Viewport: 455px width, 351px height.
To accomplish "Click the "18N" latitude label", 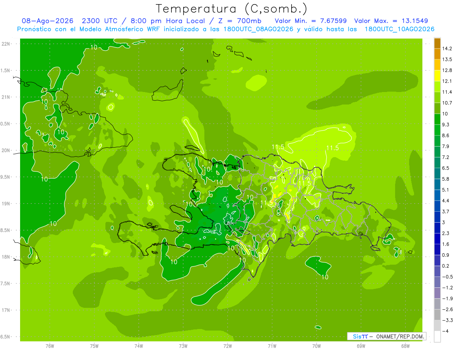I will tap(6, 257).
